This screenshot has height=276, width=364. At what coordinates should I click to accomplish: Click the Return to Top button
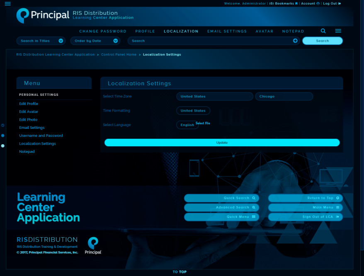coord(305,198)
